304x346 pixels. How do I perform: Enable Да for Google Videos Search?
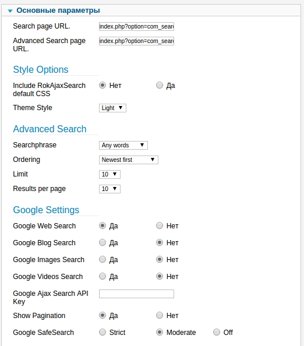102,276
